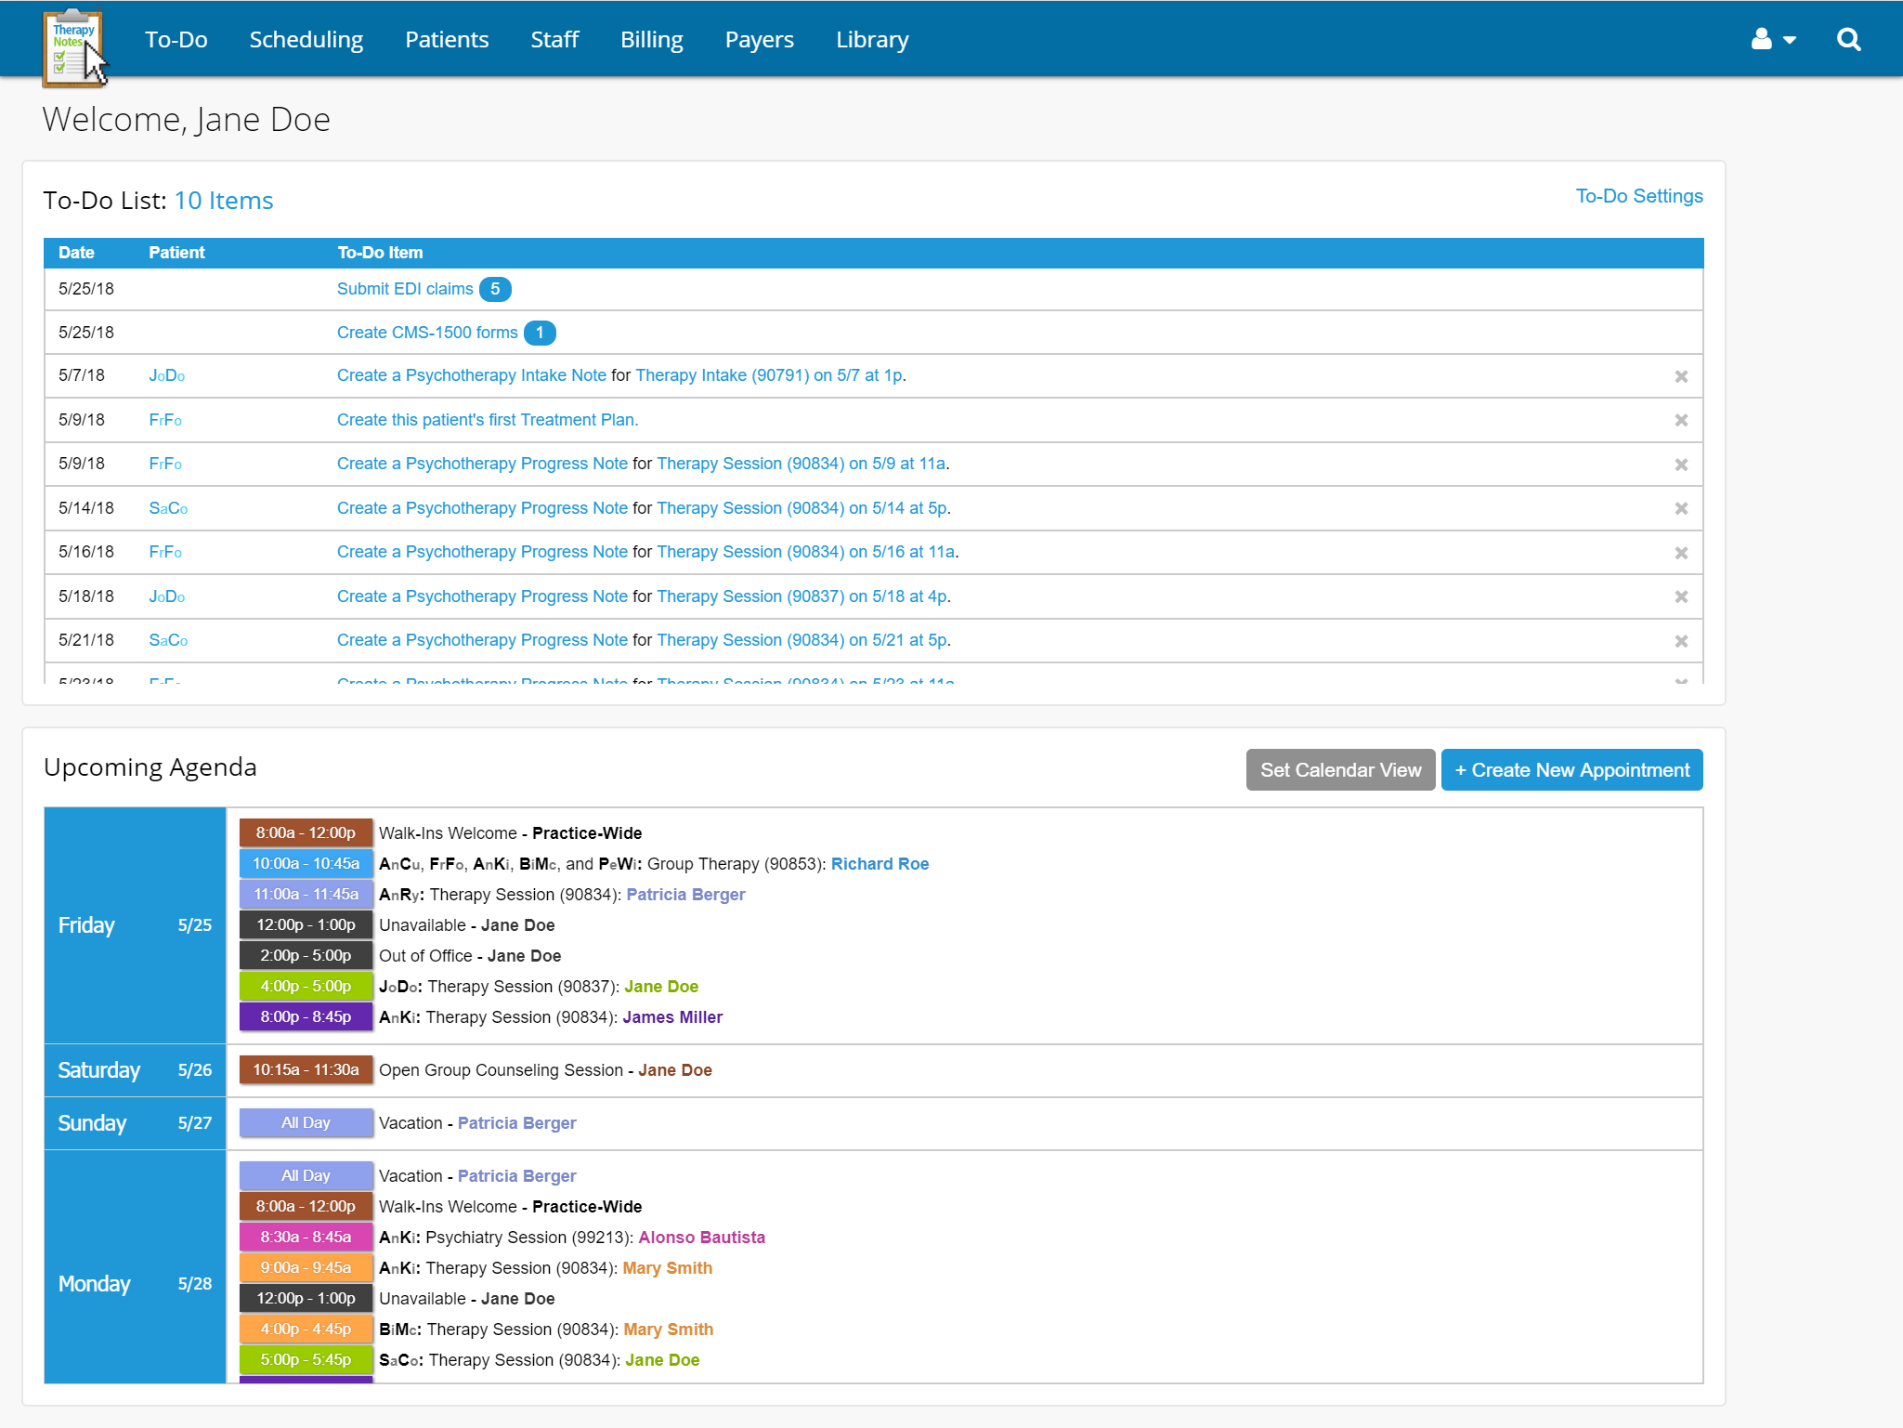This screenshot has height=1428, width=1903.
Task: Open the Billing menu
Action: [x=651, y=40]
